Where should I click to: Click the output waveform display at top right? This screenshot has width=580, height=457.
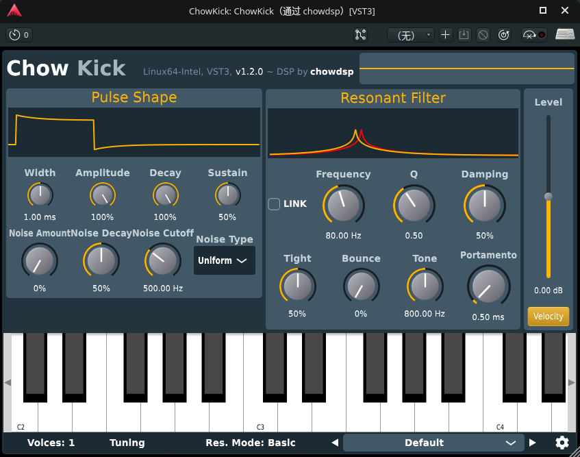pyautogui.click(x=467, y=69)
